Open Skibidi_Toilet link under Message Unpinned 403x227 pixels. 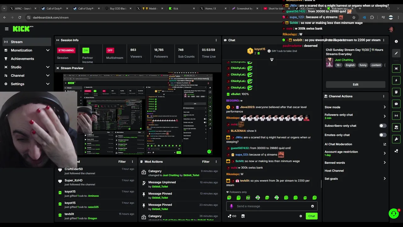click(160, 187)
